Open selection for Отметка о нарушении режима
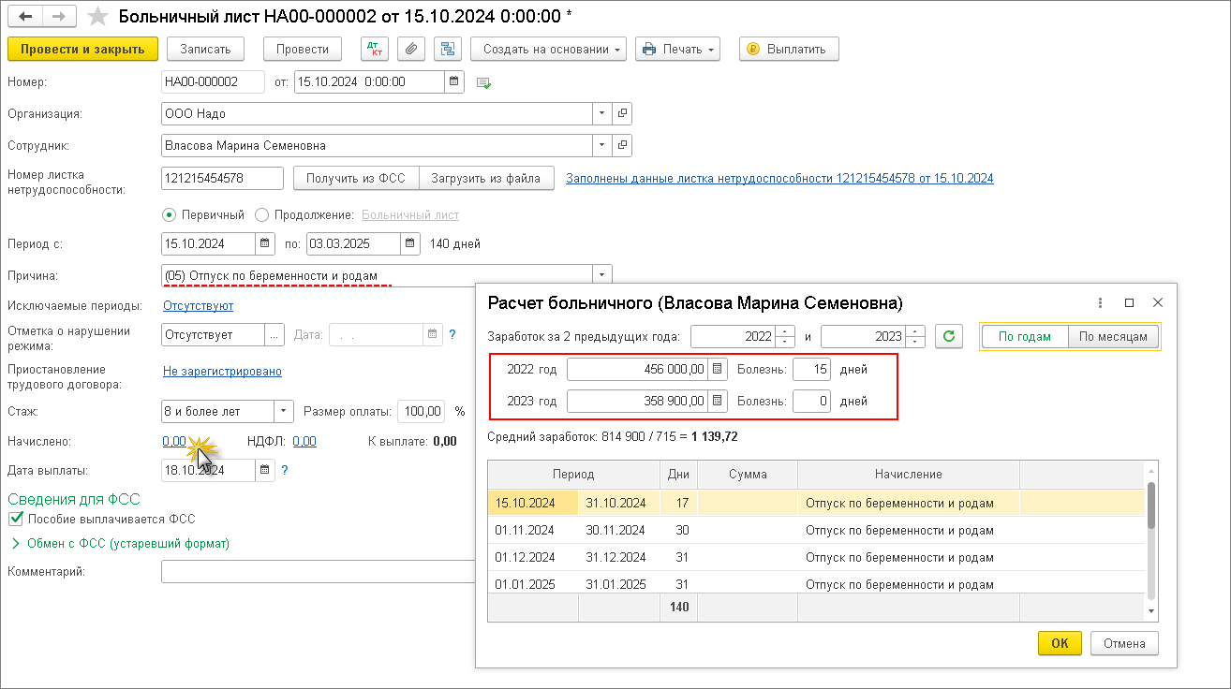 tap(274, 334)
